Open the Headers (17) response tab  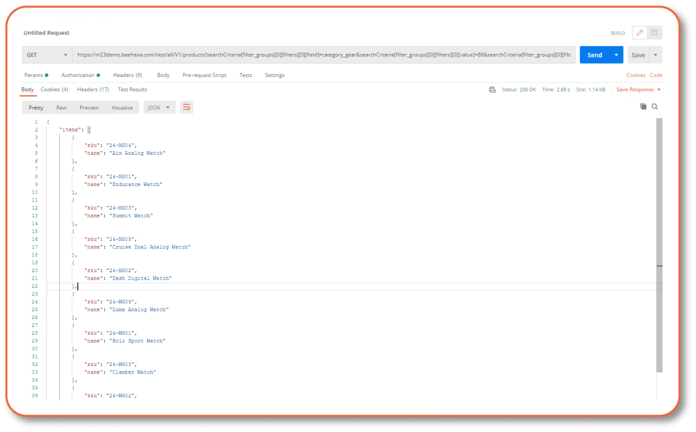[x=93, y=89]
